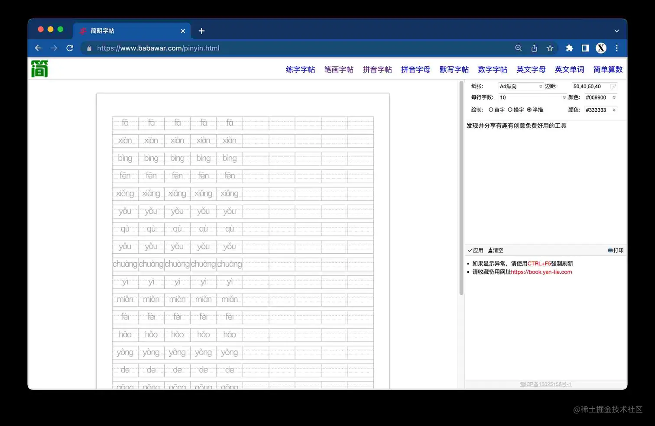Click the first 'de' cell in the worksheet
Screen dimensions: 655x426
[x=125, y=370]
